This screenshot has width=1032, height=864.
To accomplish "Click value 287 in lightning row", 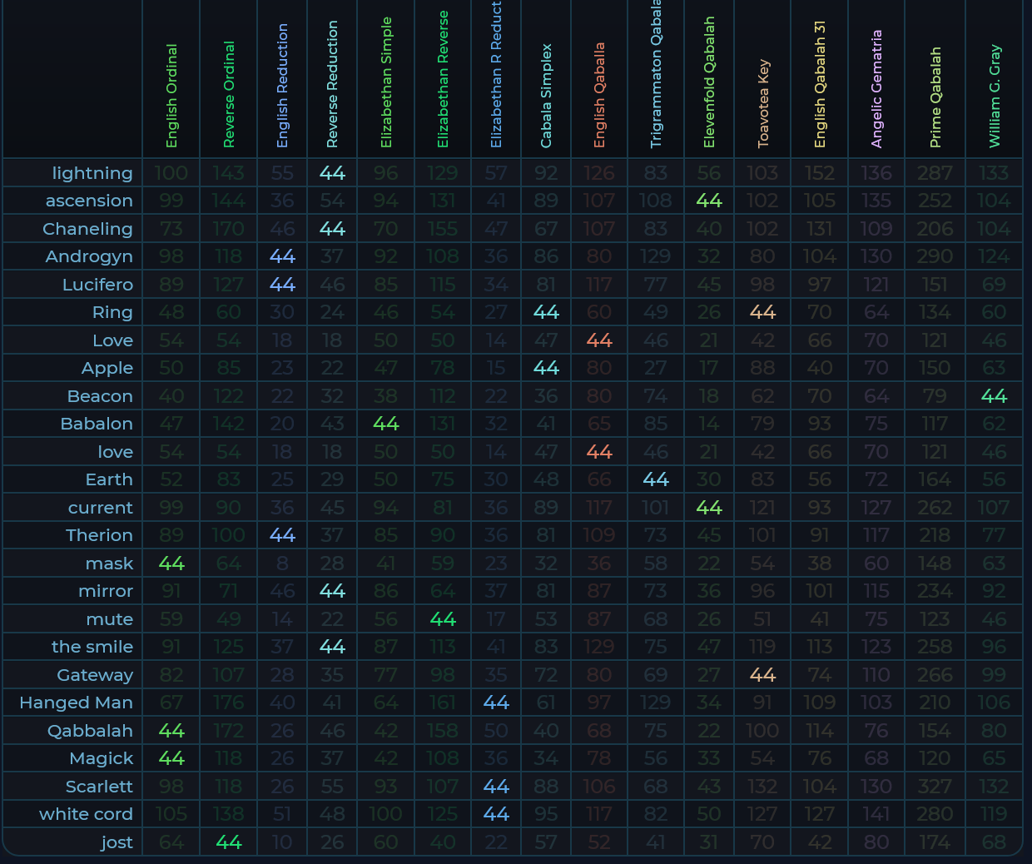I will coord(935,173).
